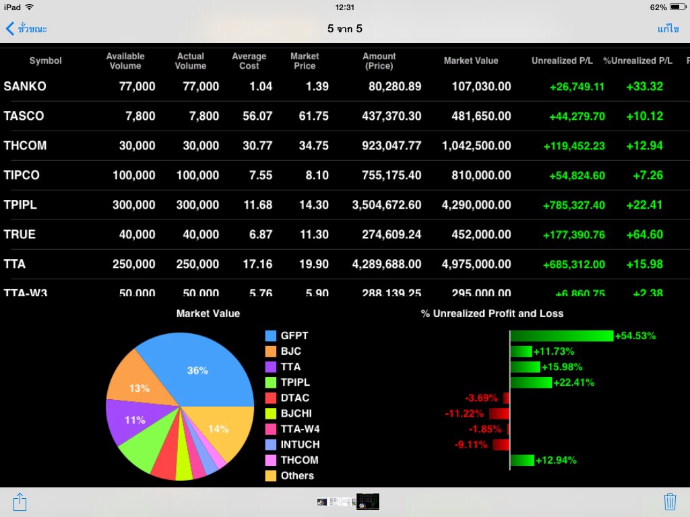Click the -9.11% loss bar
The height and width of the screenshot is (517, 690).
click(x=501, y=444)
